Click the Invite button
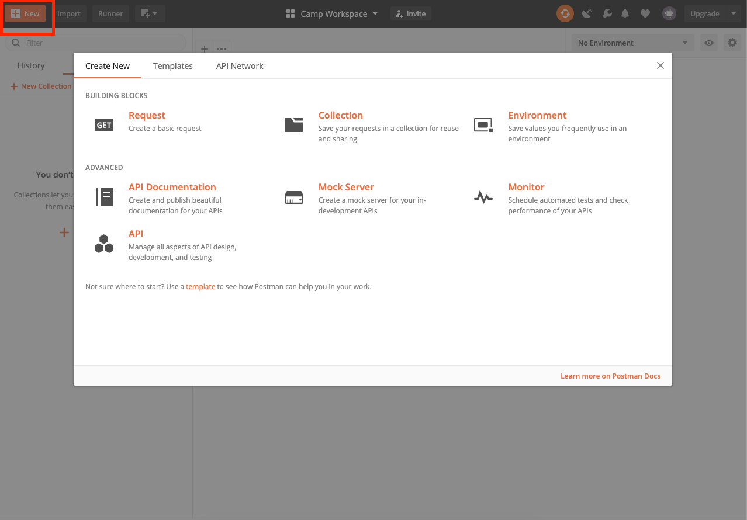747x520 pixels. 410,13
